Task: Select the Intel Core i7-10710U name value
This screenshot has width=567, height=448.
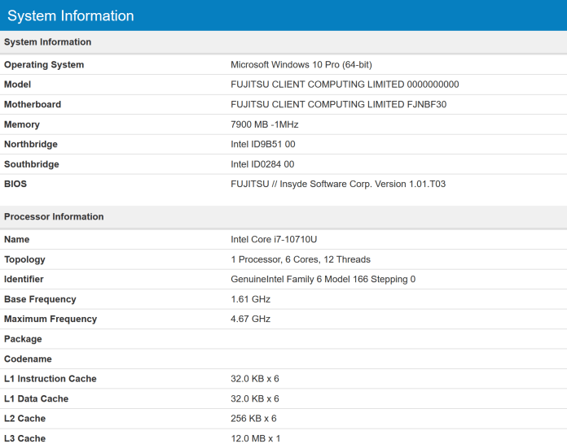Action: [x=272, y=240]
